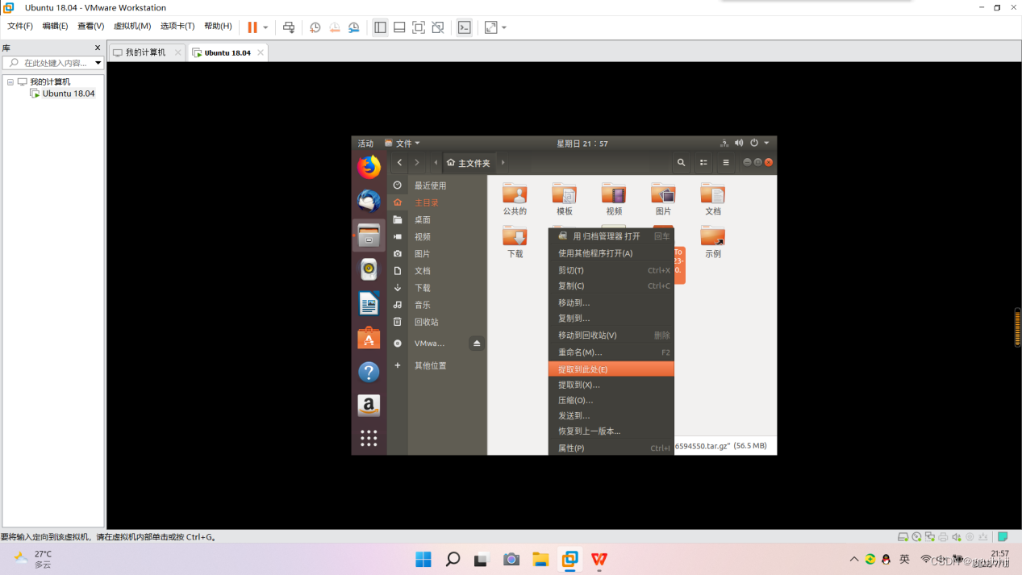This screenshot has width=1022, height=575.
Task: Click sound card status icon in VMware
Action: coord(957,537)
